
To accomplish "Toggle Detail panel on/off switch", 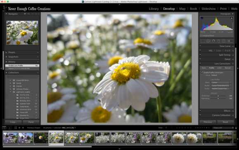I will pos(200,59).
